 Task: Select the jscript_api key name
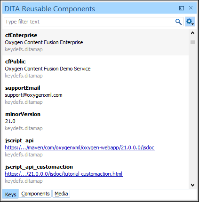[19, 140]
